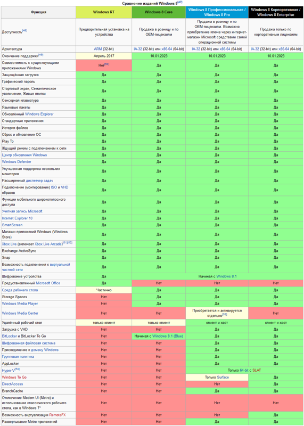Image resolution: width=304 pixels, height=426 pixels.
Task: Click the Функция header cell
Action: [38, 12]
